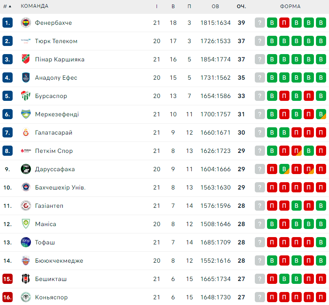Click the Фенербахче team logo
The width and height of the screenshot is (329, 305).
click(26, 23)
